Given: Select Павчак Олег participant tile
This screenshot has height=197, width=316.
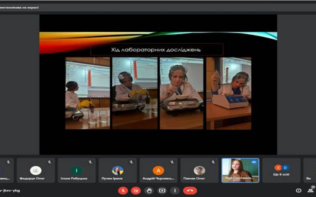Looking at the screenshot, I should (x=199, y=170).
